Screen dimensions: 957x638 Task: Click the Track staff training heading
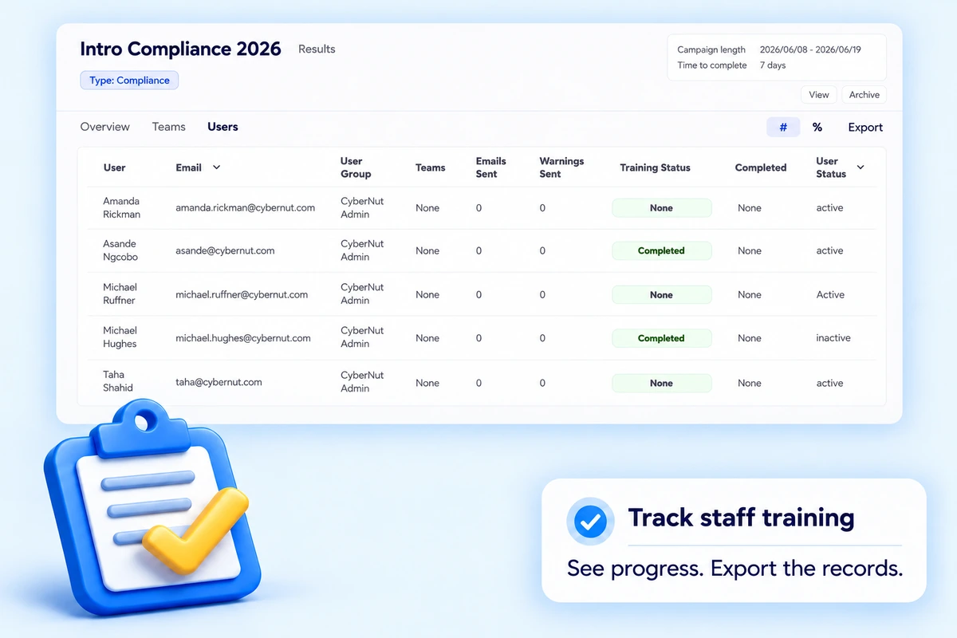point(741,518)
